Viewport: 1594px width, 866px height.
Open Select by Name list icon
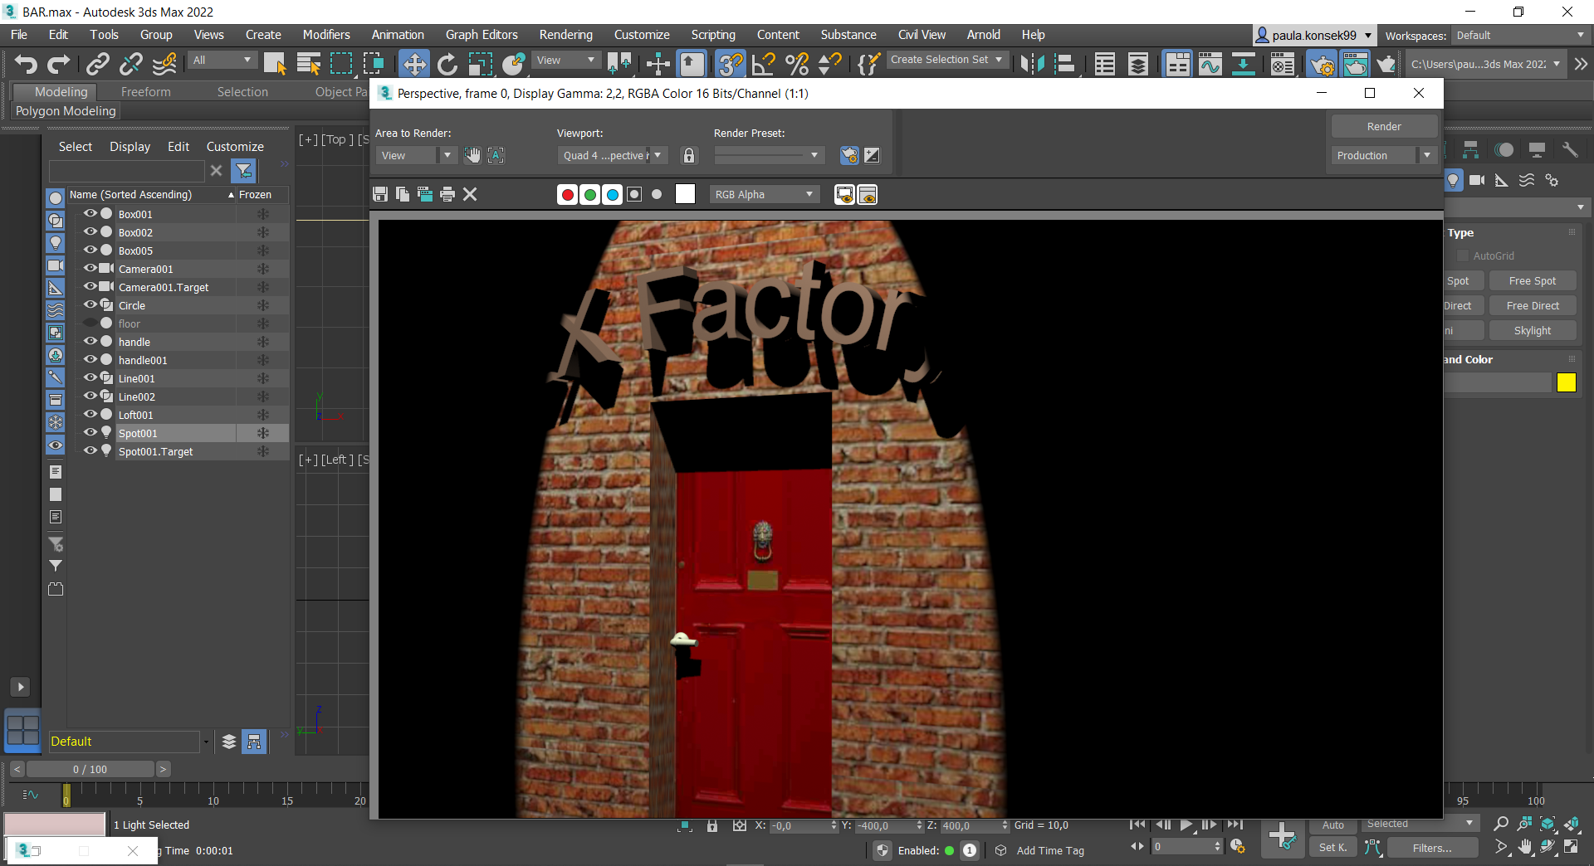click(x=308, y=64)
